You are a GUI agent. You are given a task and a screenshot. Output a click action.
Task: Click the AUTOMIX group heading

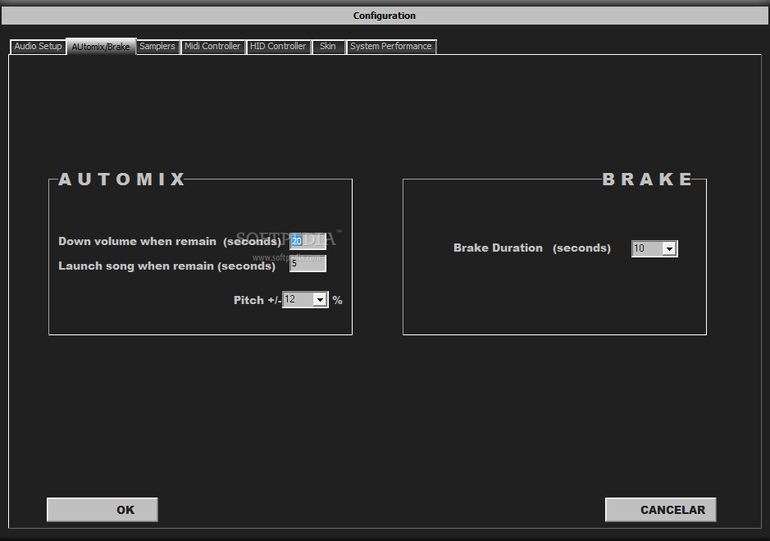click(x=121, y=180)
